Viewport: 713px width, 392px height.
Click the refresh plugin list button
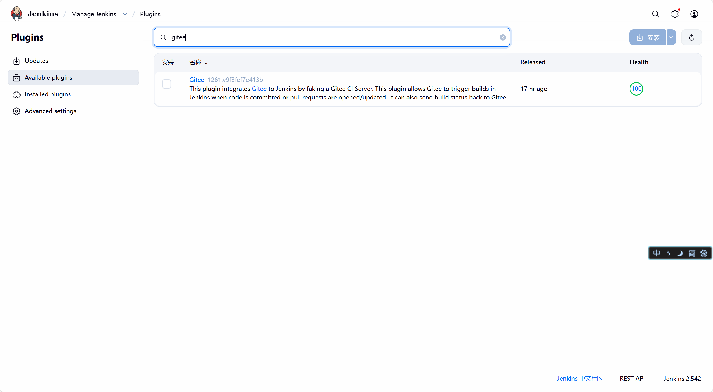[x=691, y=37]
